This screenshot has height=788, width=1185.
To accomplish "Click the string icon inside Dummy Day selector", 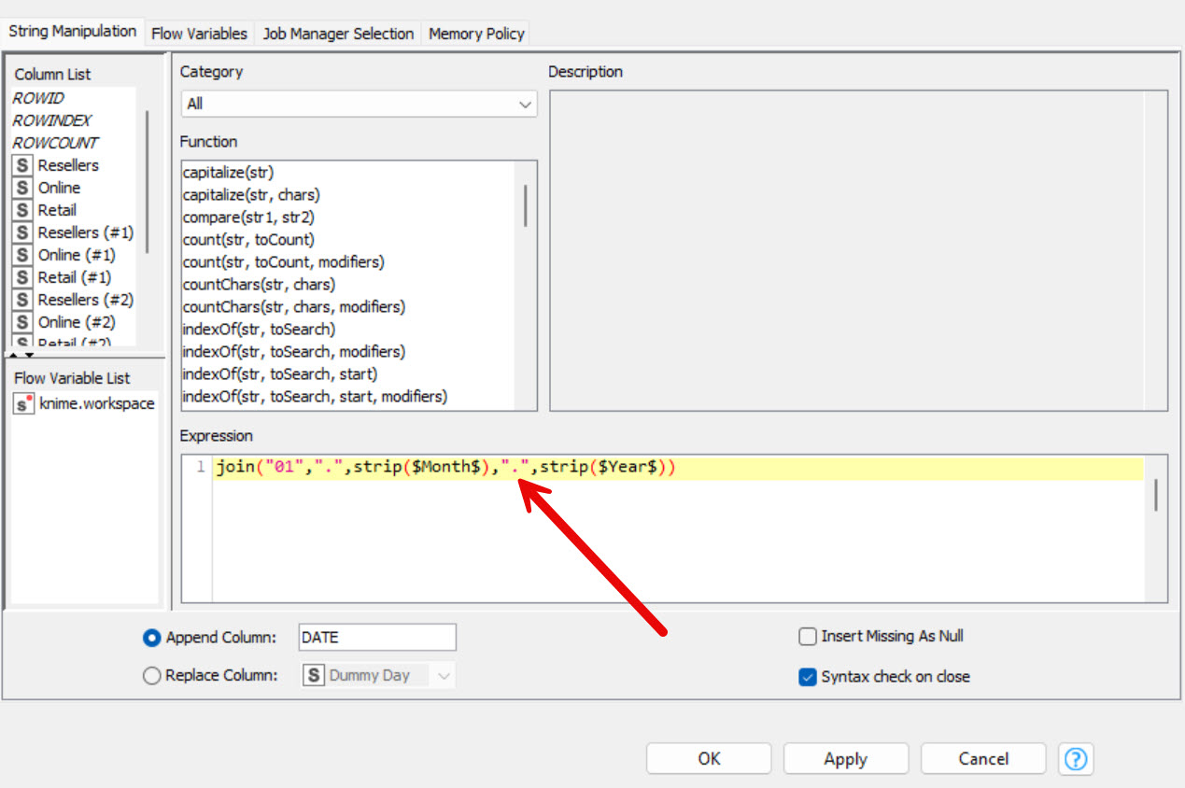I will coord(315,674).
